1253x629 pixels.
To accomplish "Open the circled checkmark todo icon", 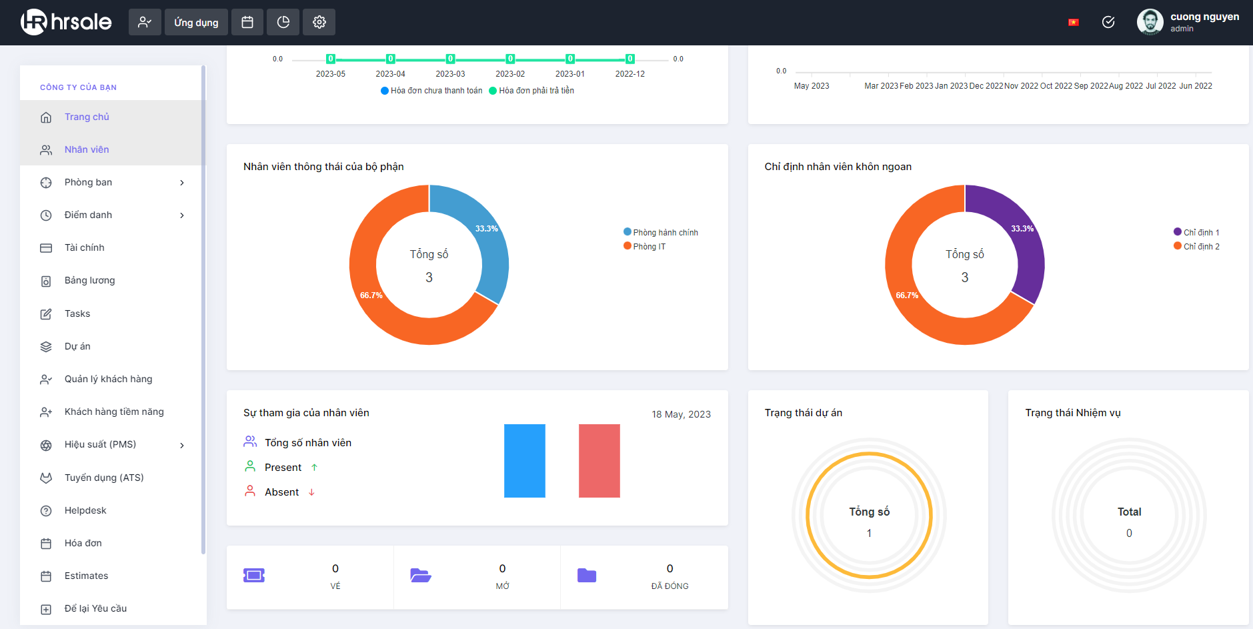I will tap(1108, 22).
